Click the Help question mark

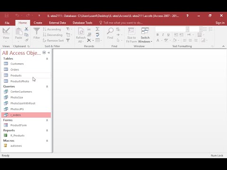pos(187,16)
